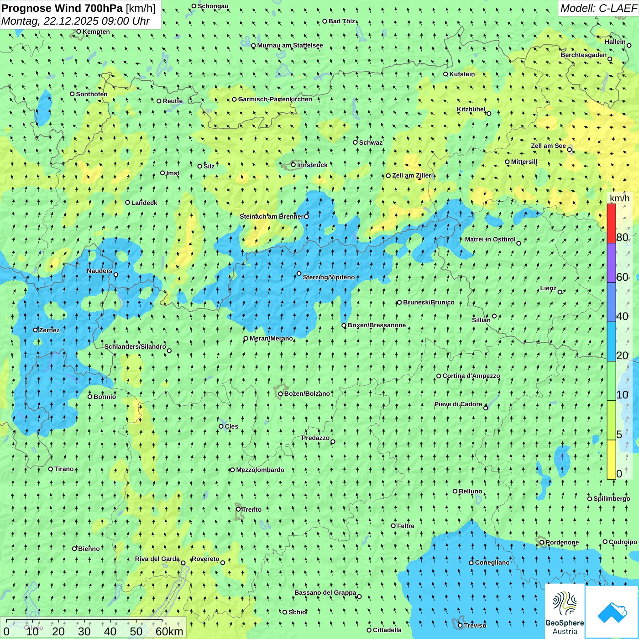
Task: Click the Berchtesgaden city label
Action: pyautogui.click(x=584, y=55)
